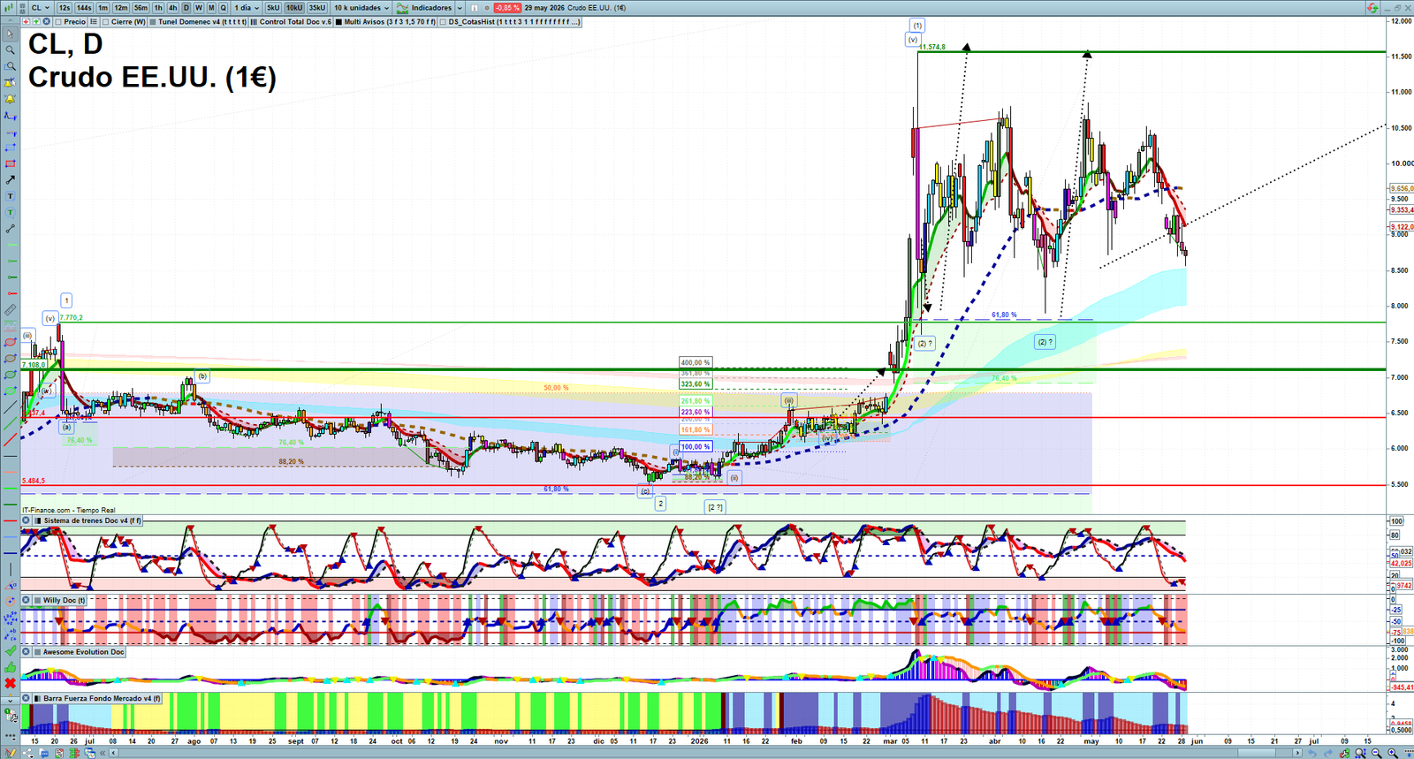Viewport: 1414px width, 759px height.
Task: Click the pencil drawing icon bottom-left
Action: [10, 753]
